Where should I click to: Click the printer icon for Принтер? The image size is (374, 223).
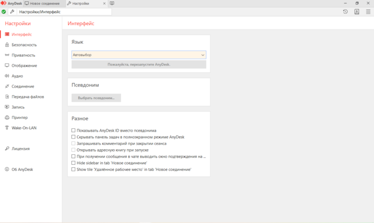tap(7, 117)
